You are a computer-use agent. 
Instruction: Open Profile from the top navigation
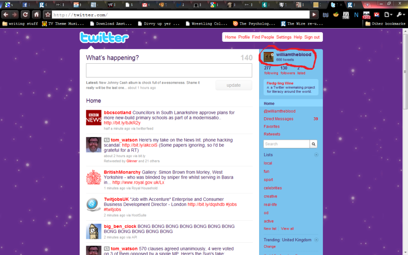(x=244, y=37)
